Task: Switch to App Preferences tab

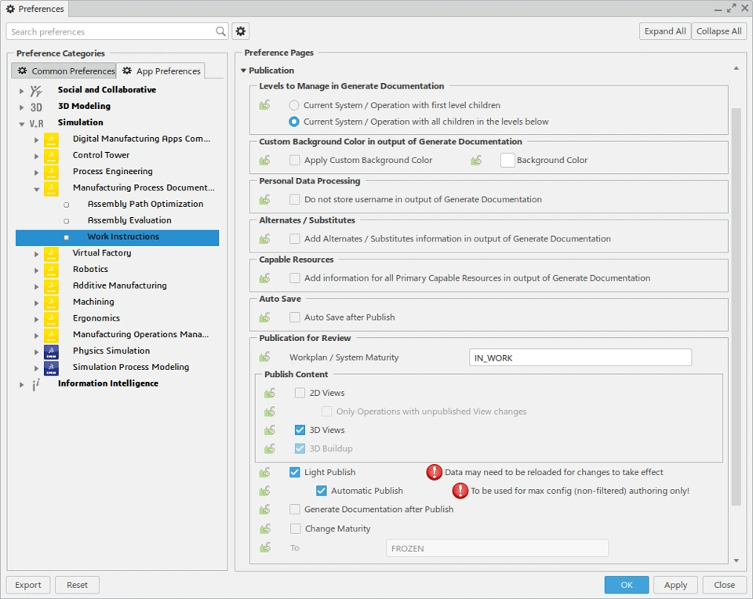Action: tap(161, 71)
